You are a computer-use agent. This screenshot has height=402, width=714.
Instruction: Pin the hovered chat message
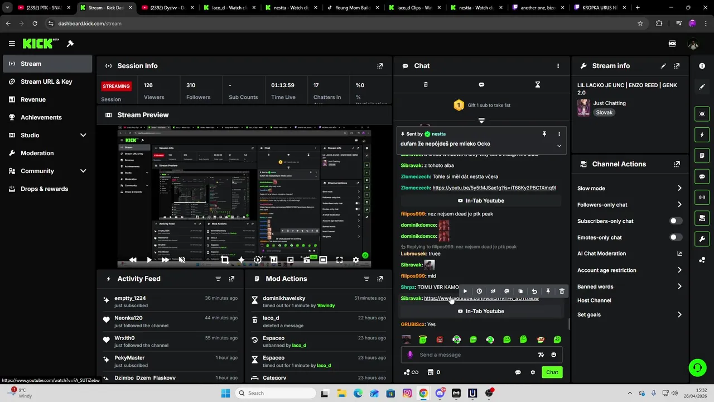point(548,291)
